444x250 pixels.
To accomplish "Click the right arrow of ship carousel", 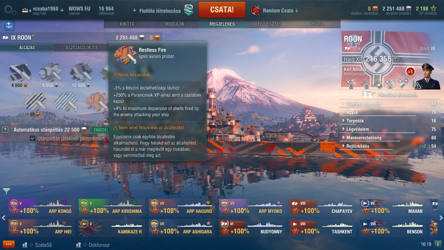I will 441,218.
